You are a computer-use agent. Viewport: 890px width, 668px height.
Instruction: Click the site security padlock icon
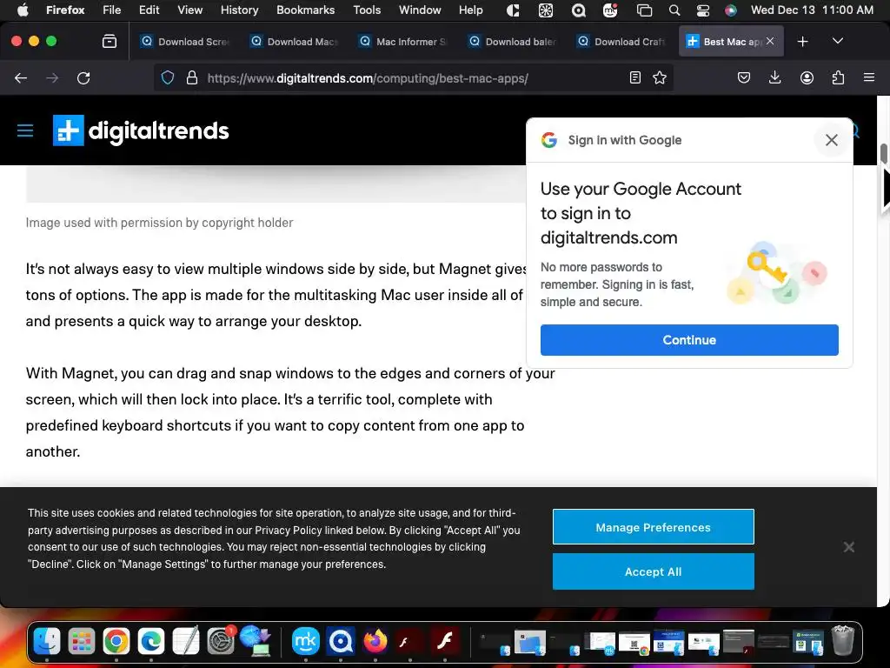192,77
